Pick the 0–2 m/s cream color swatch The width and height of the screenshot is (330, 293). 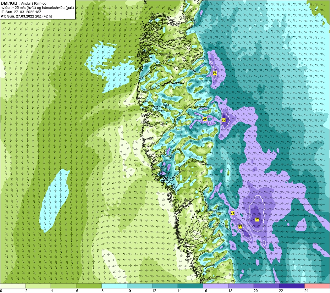point(13,286)
